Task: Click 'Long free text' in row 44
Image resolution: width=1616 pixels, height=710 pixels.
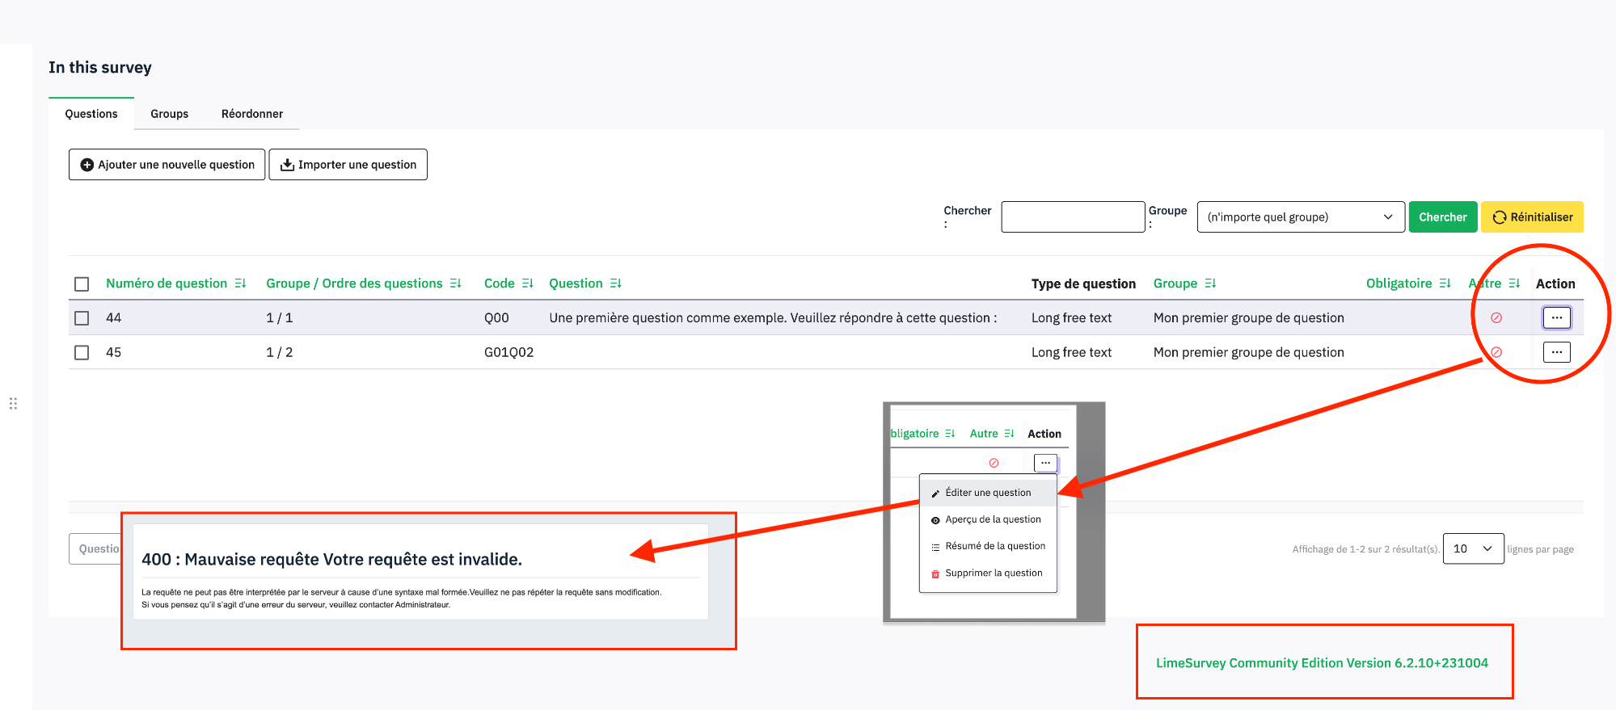Action: click(1071, 318)
